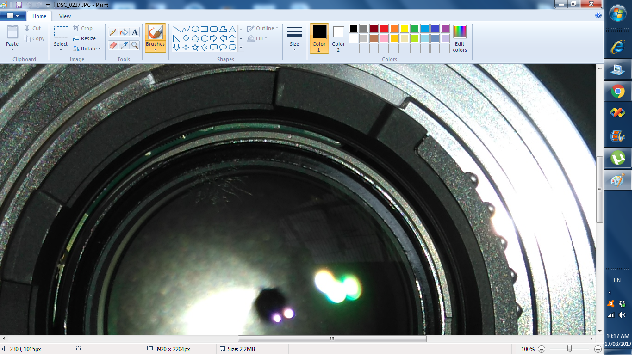Choose the Line shape
The image size is (635, 357).
(176, 29)
